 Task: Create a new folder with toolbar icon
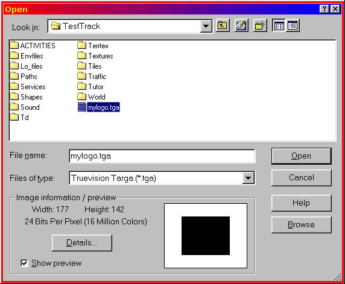(260, 25)
